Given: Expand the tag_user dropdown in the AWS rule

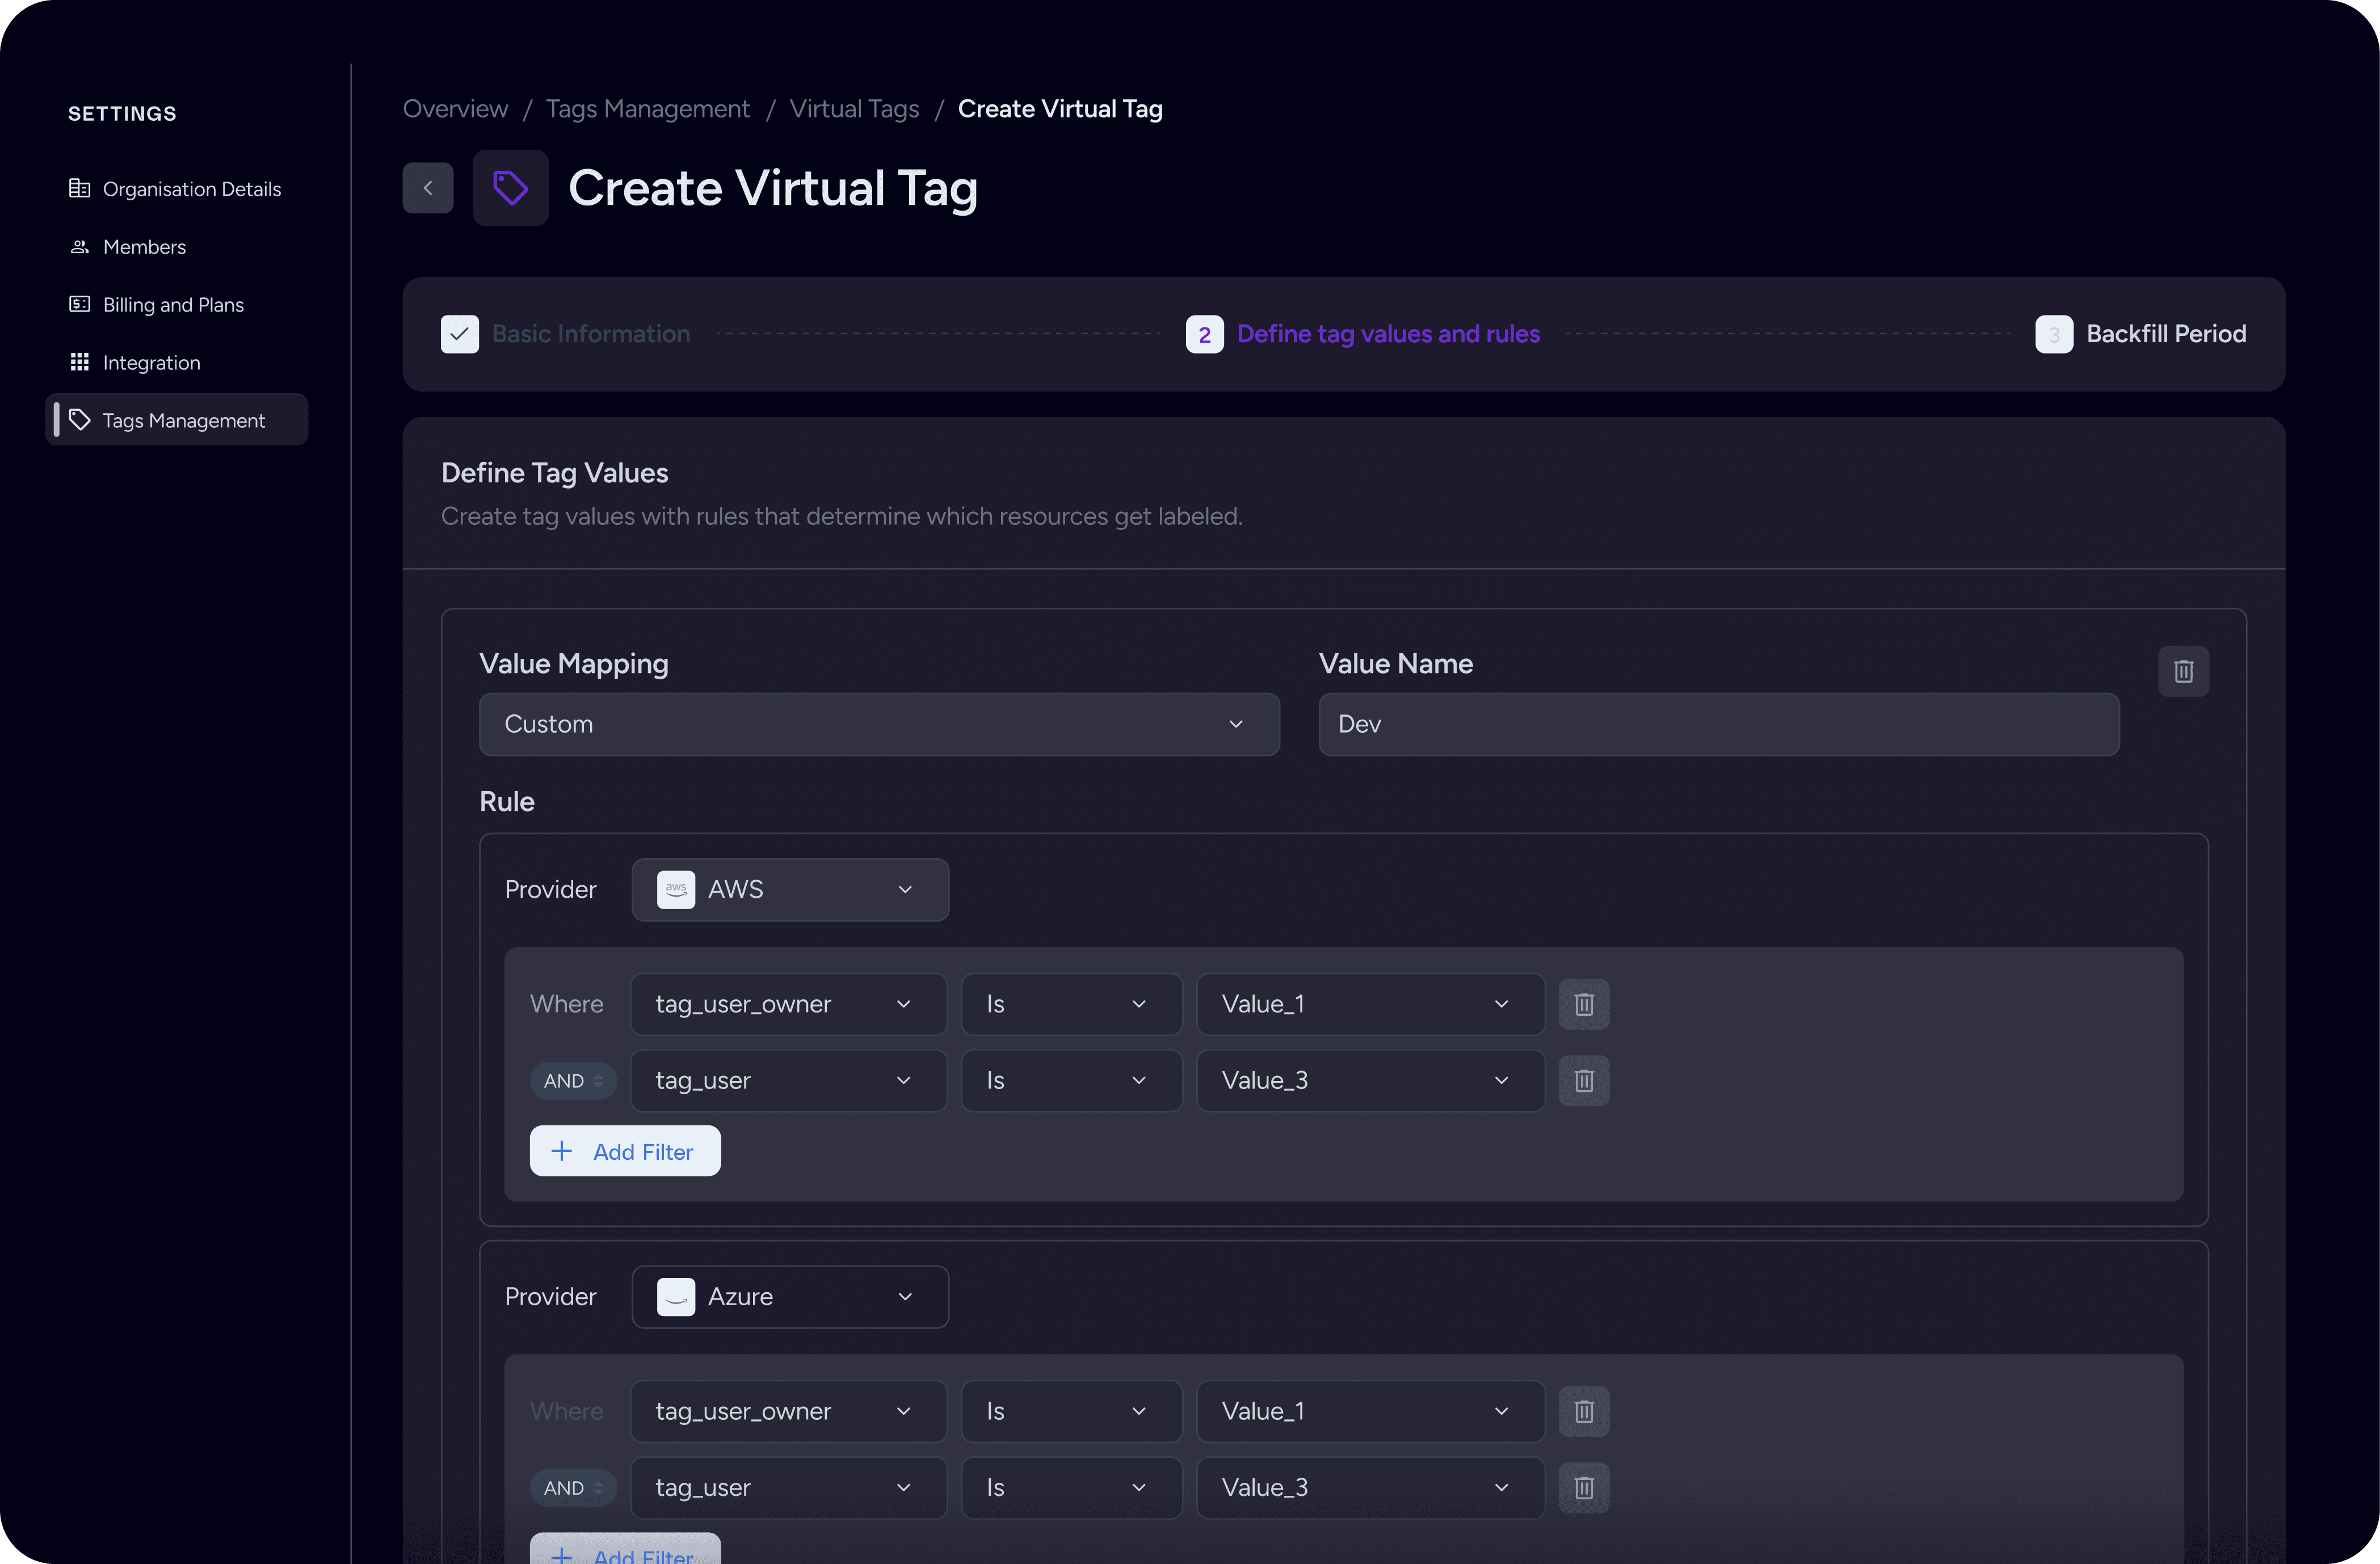Looking at the screenshot, I should click(788, 1080).
